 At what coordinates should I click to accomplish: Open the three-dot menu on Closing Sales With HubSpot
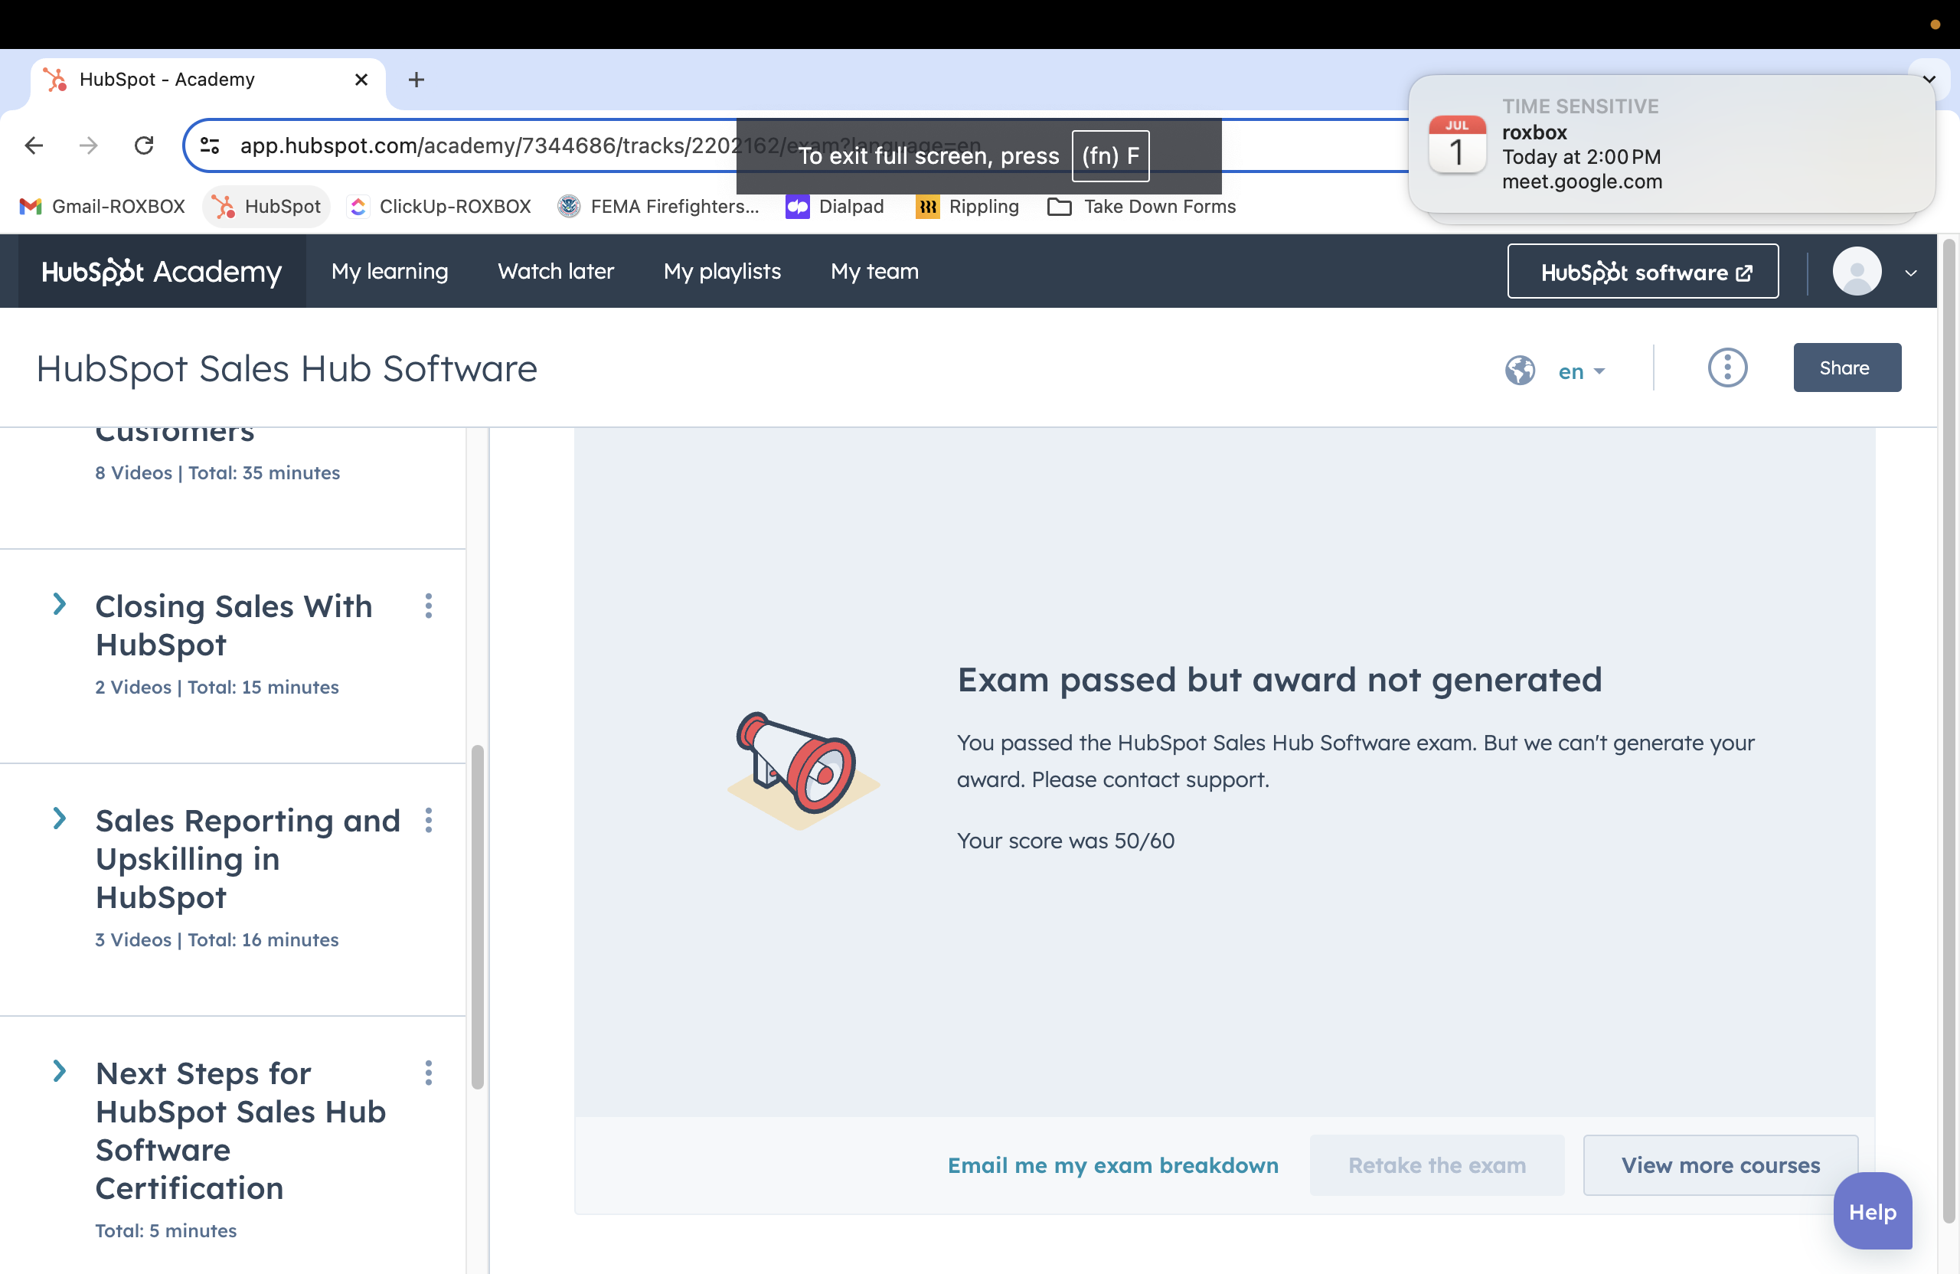(429, 607)
